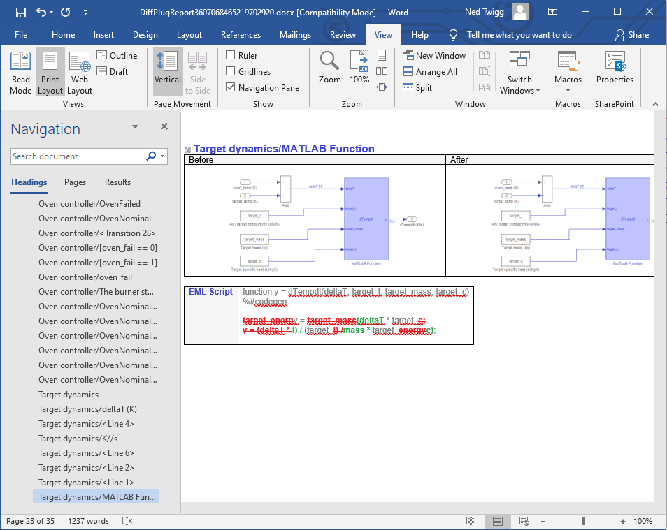This screenshot has width=667, height=530.
Task: Reset zoom to 100%
Action: 359,68
